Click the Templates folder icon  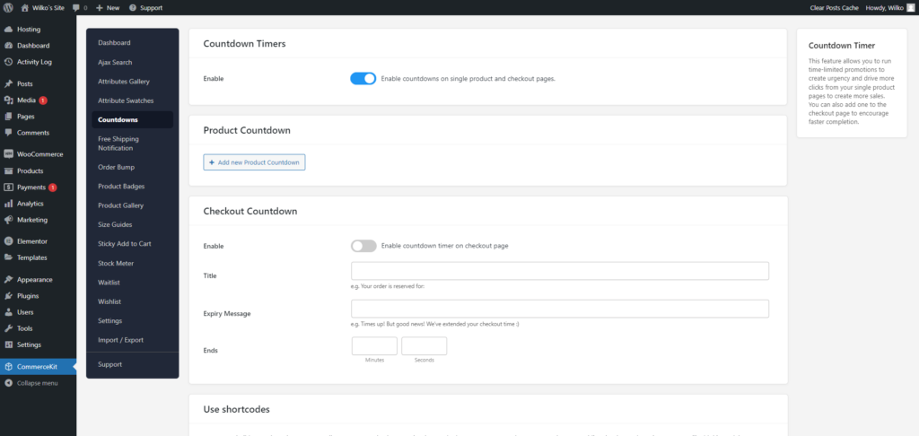8,257
